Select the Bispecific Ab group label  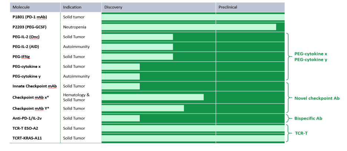coord(308,118)
